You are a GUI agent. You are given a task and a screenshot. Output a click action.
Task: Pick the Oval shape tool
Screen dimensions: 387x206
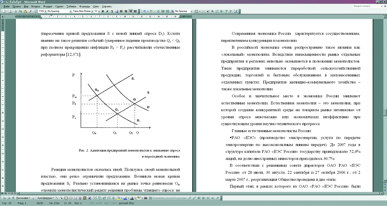(x=70, y=198)
